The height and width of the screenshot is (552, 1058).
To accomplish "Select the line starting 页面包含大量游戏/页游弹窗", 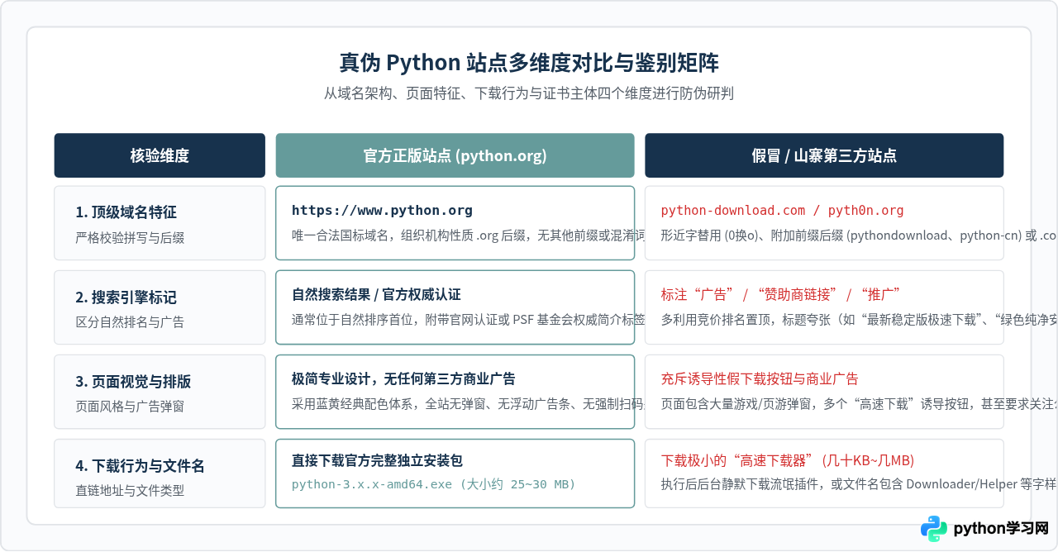I will (859, 404).
